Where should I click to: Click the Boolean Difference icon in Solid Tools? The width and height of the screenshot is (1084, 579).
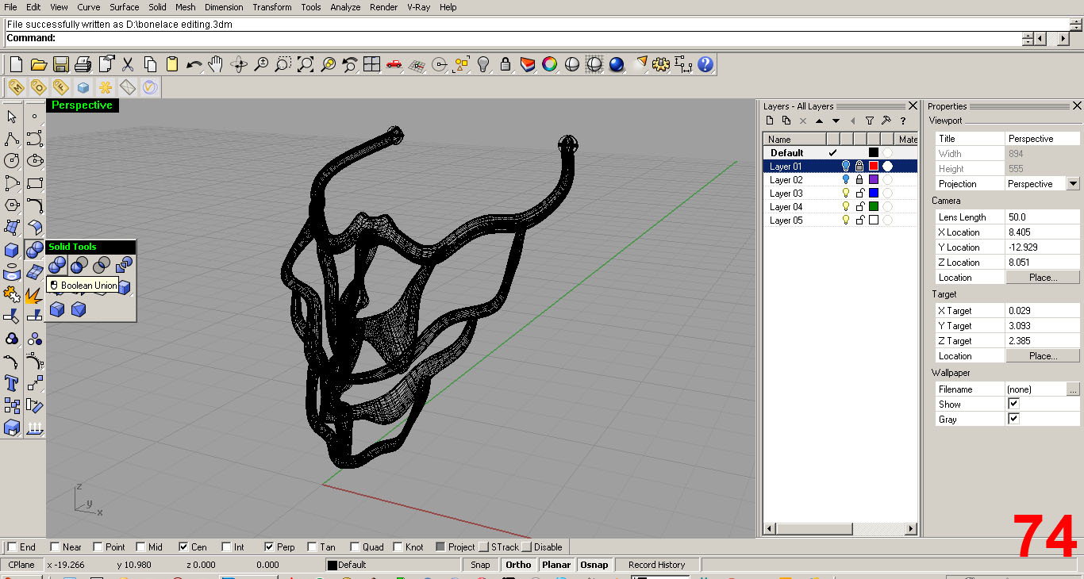(x=79, y=265)
